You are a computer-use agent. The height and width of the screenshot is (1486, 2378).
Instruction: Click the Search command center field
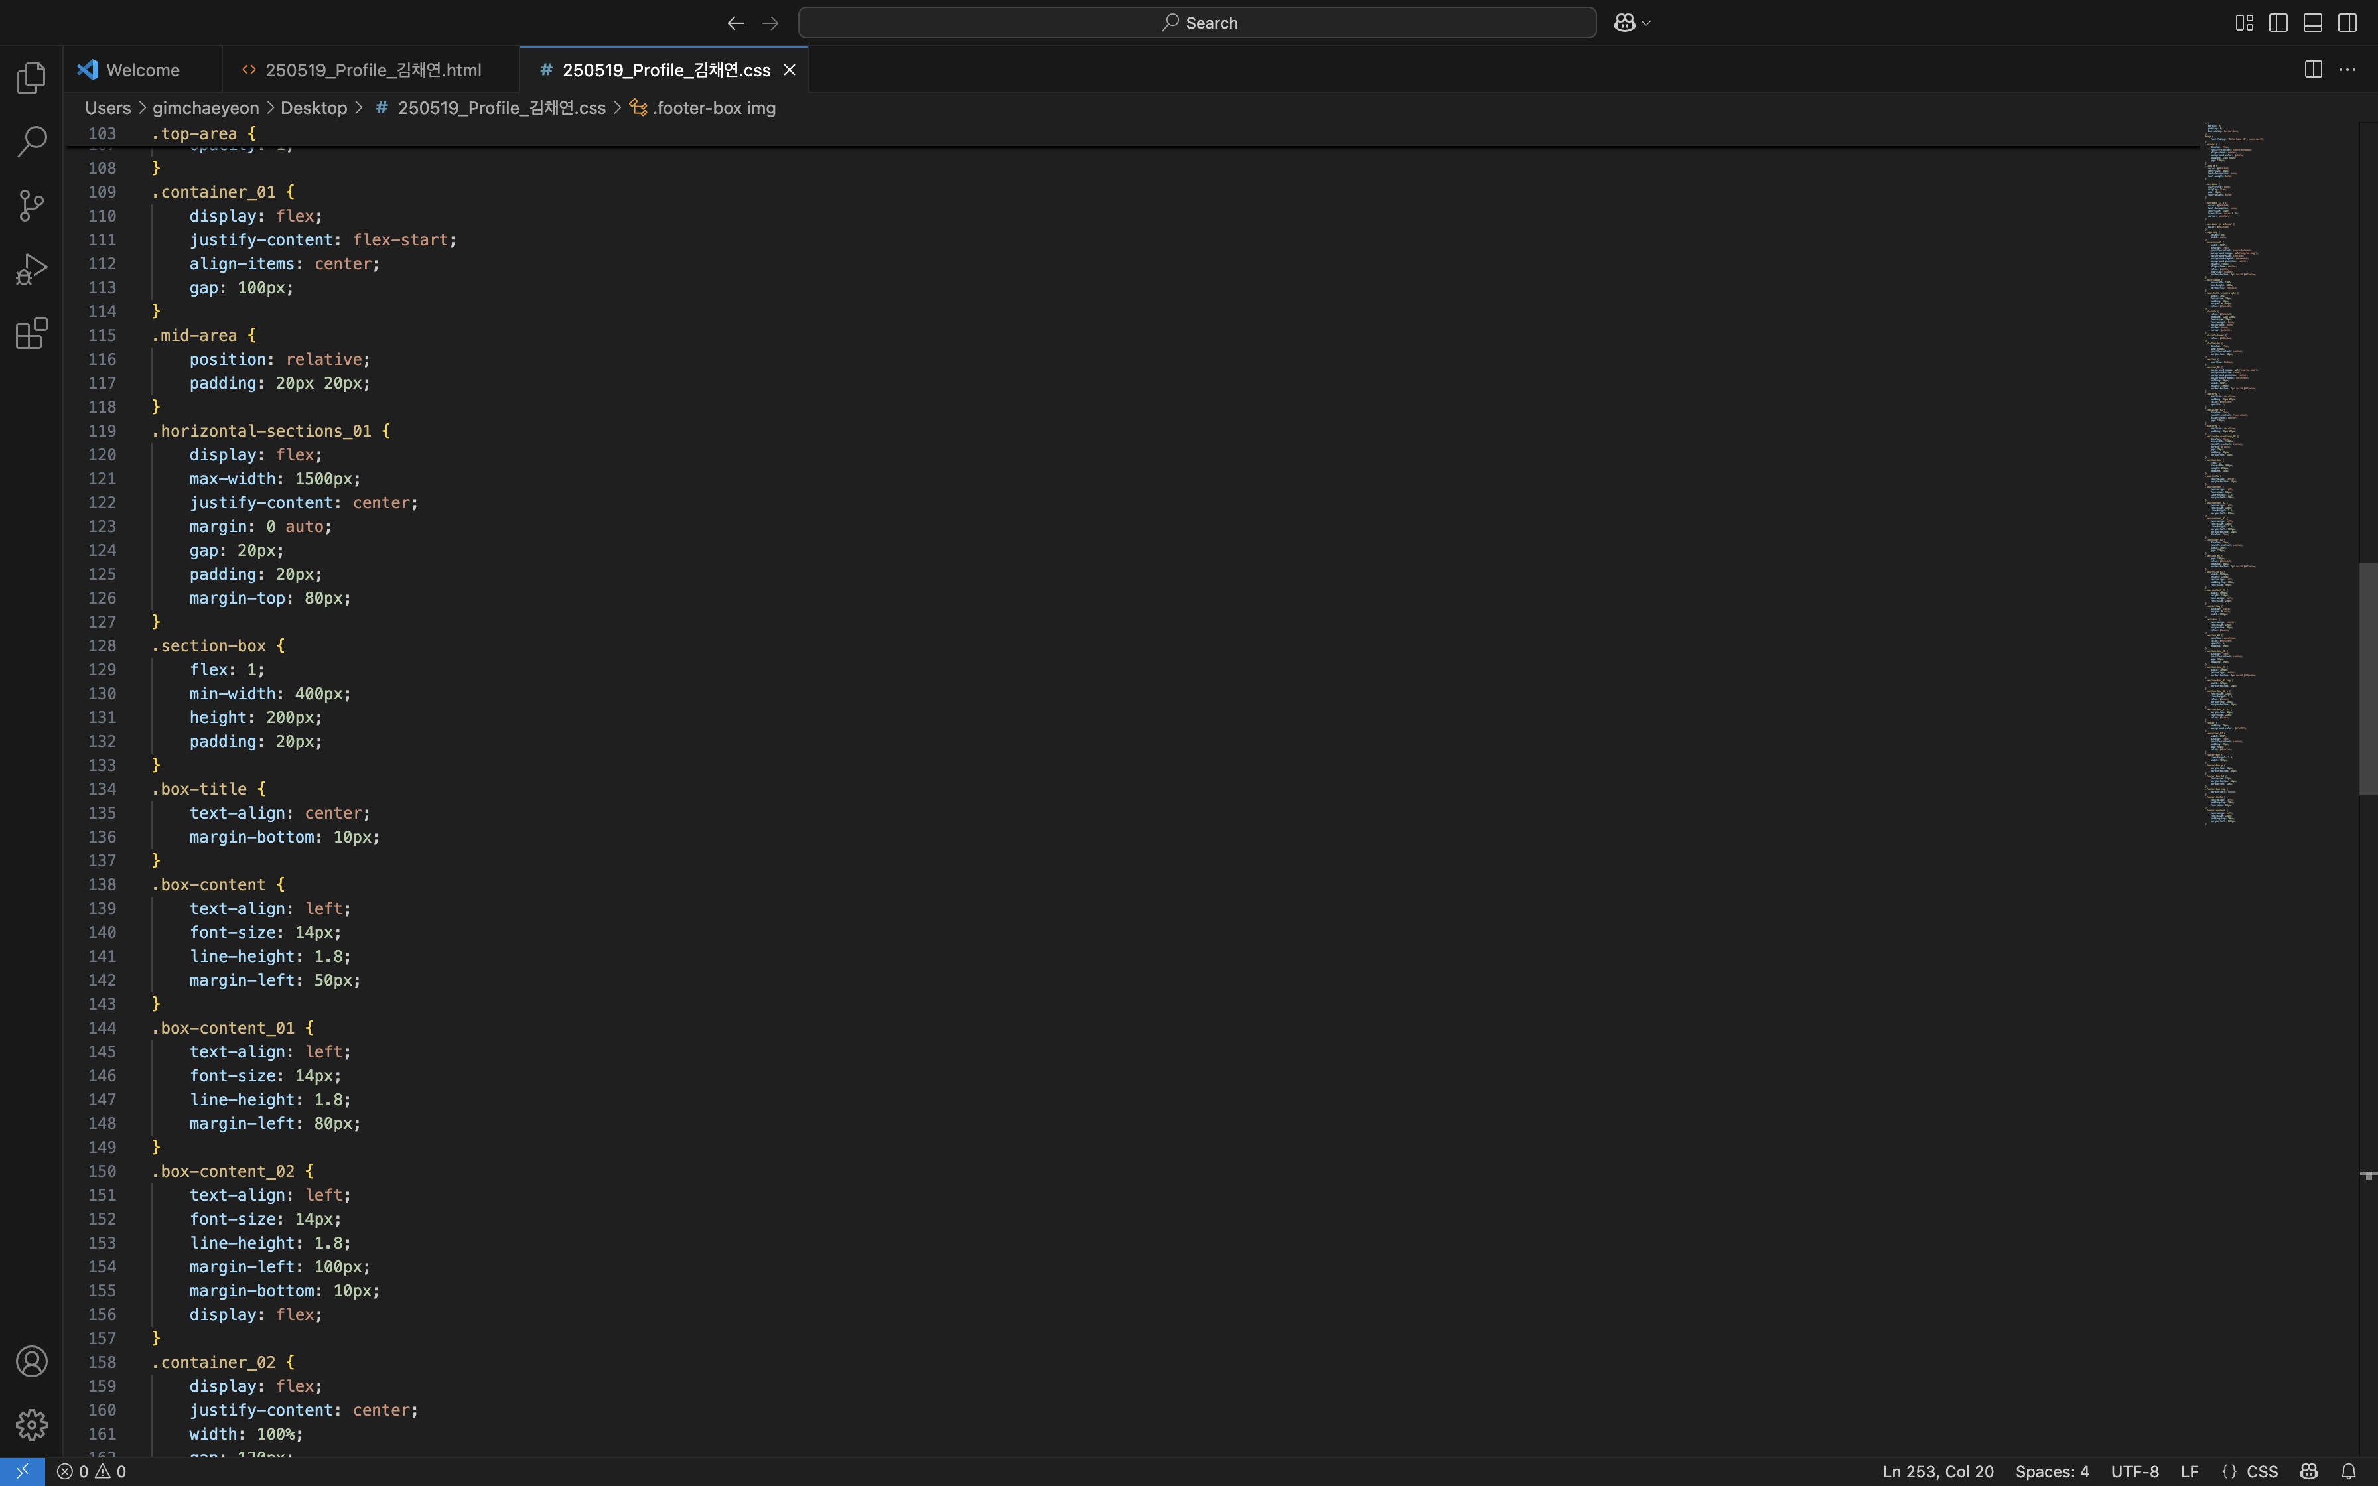coord(1197,23)
